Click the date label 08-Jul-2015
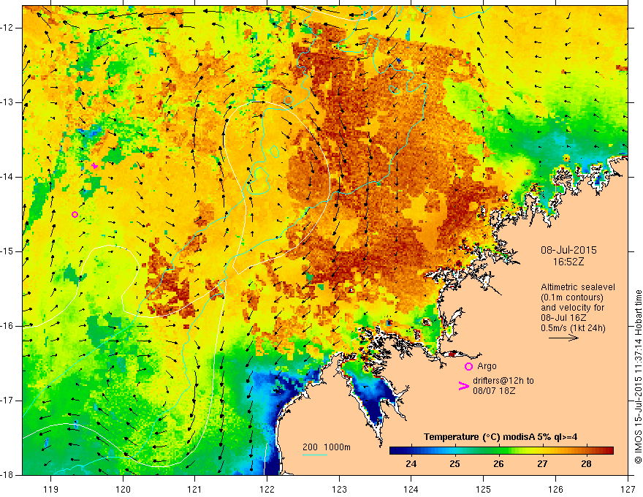 568,250
